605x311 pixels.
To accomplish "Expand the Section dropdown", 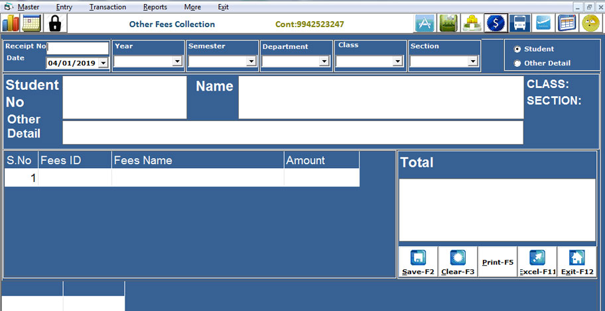I will point(472,61).
